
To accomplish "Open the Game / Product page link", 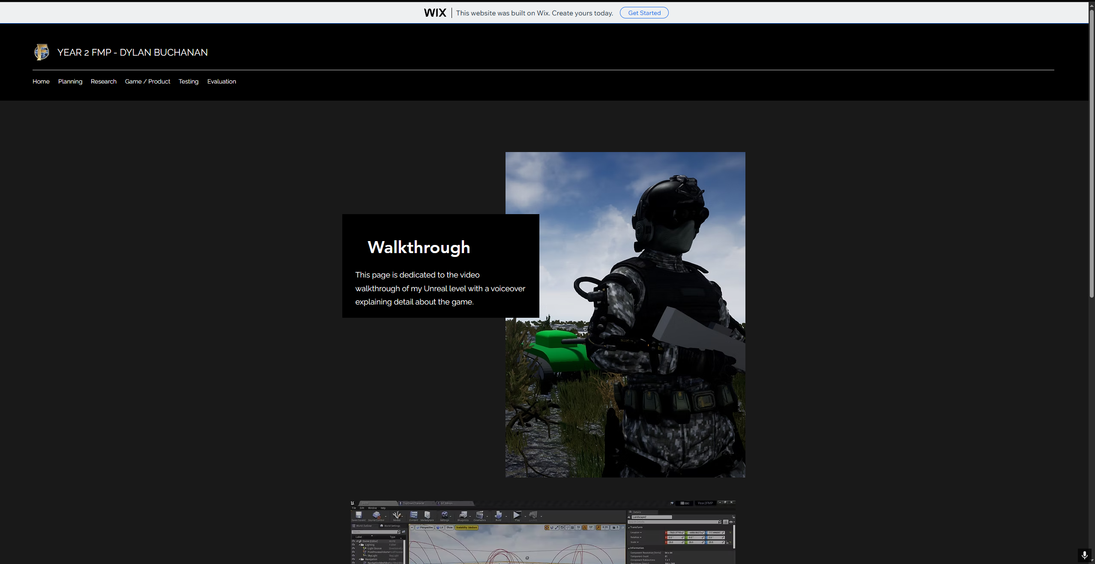I will 147,81.
